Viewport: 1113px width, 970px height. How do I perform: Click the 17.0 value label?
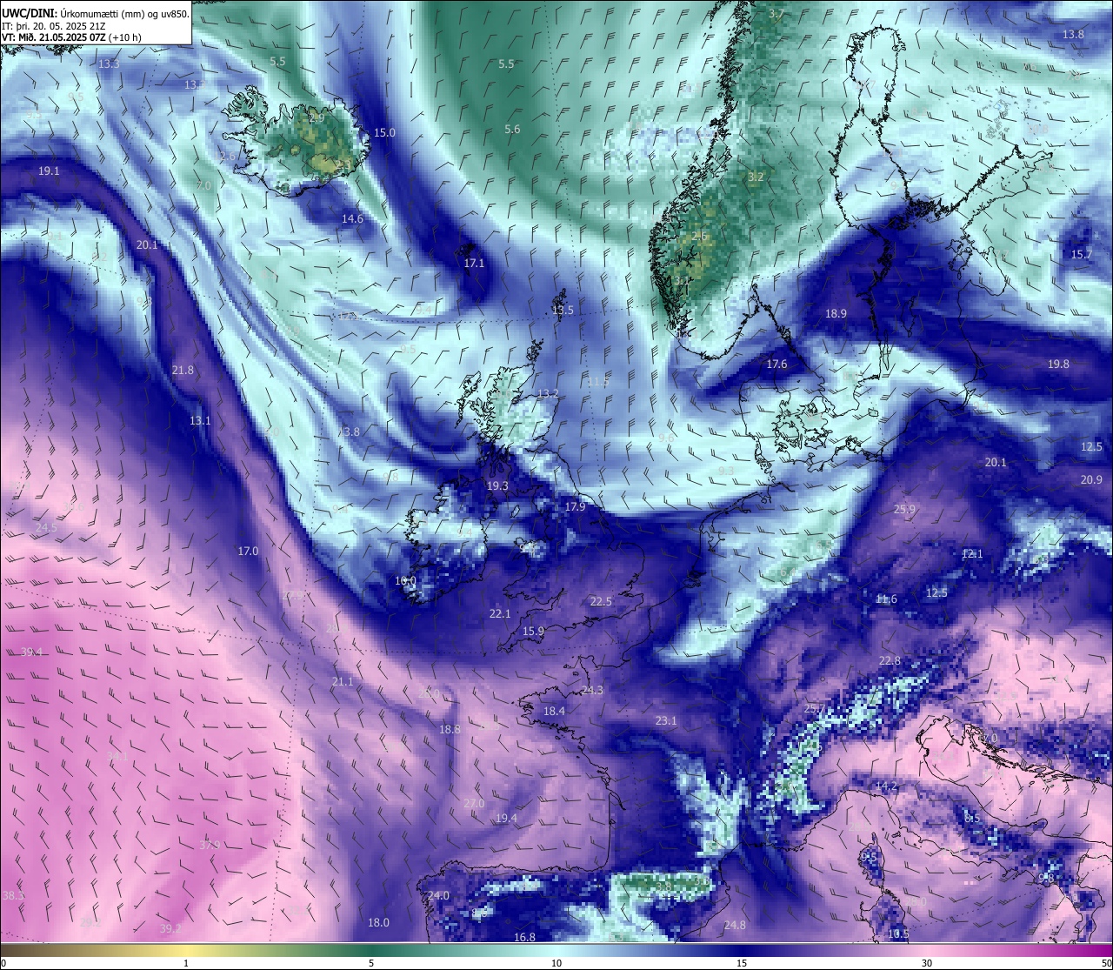[248, 552]
